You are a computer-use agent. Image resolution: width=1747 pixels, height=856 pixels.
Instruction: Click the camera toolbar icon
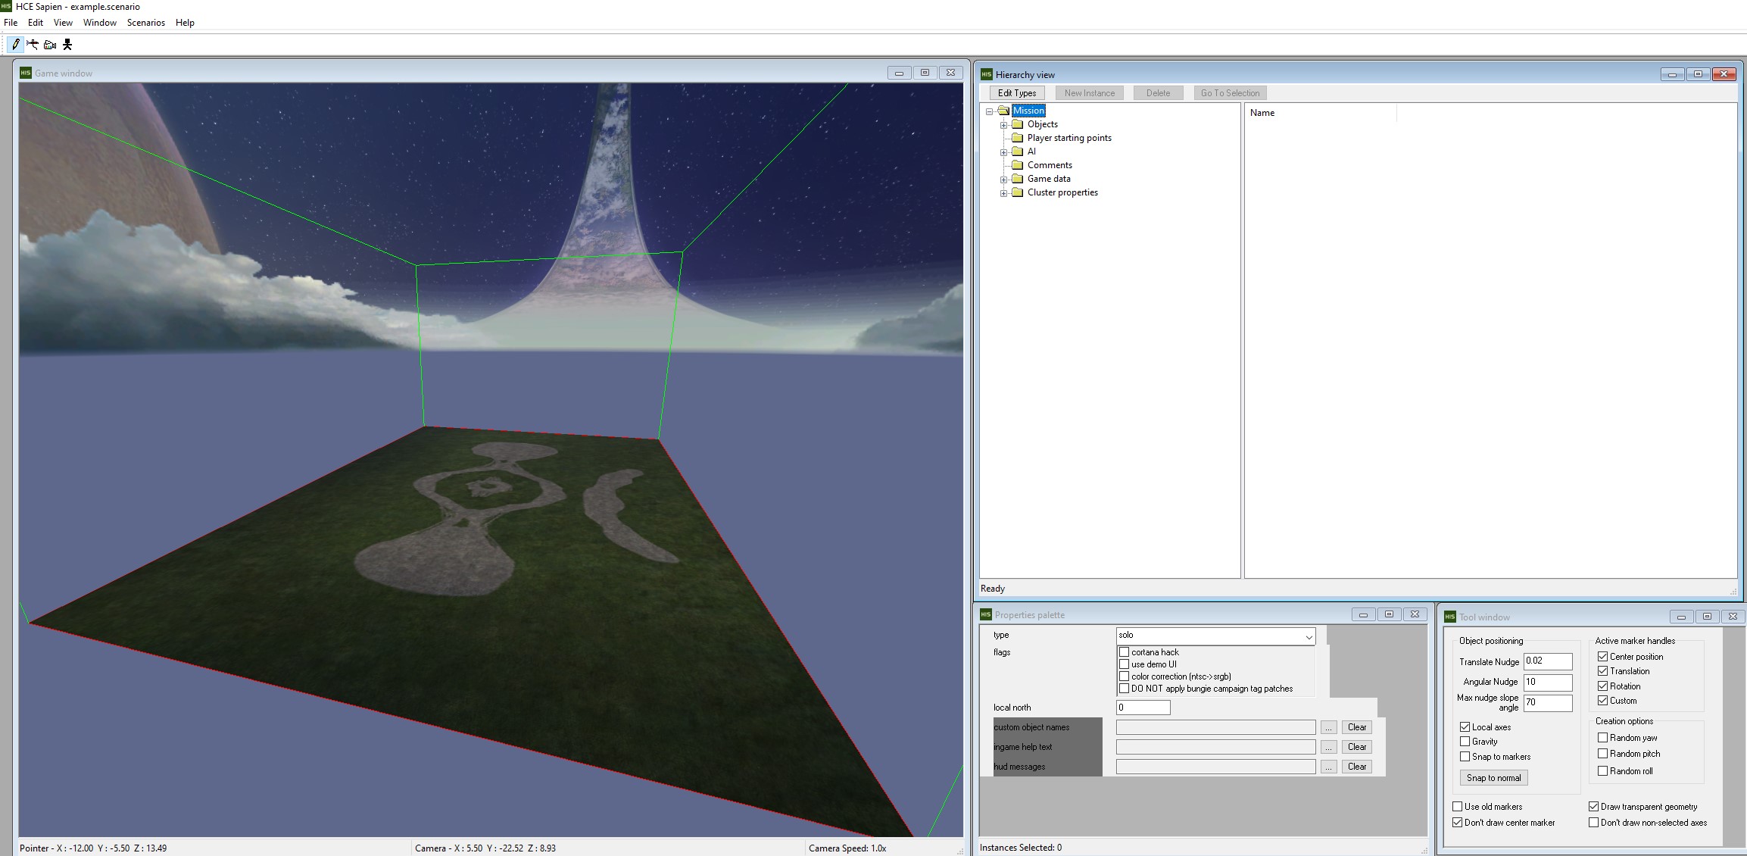pyautogui.click(x=50, y=44)
